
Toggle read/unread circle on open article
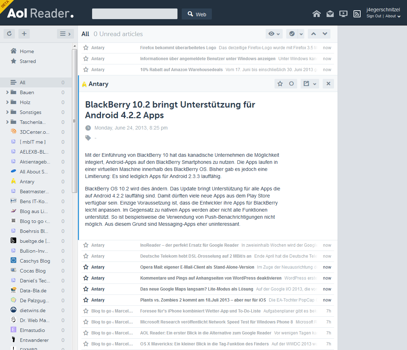click(x=292, y=84)
